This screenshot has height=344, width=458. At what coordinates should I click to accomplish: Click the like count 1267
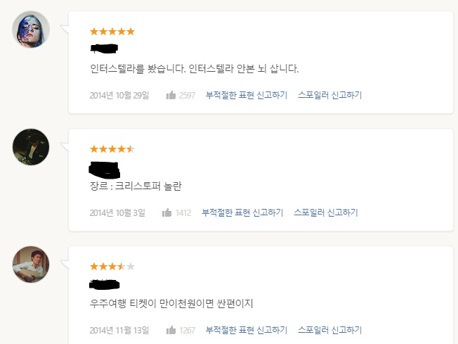(187, 330)
